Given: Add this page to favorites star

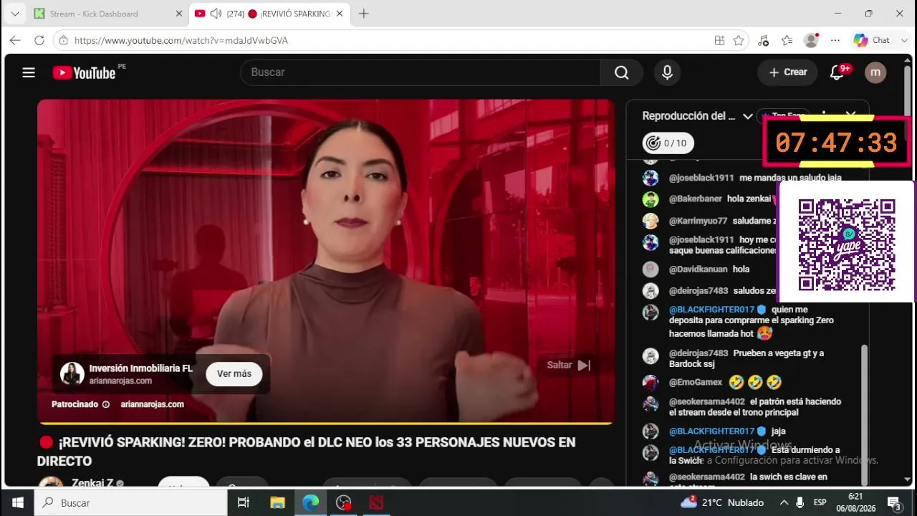Looking at the screenshot, I should 739,40.
